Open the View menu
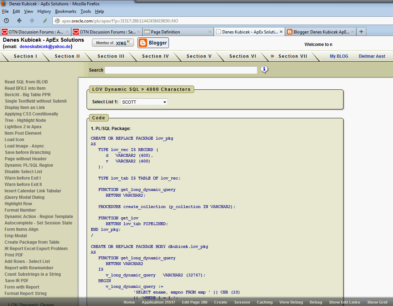Image resolution: width=393 pixels, height=306 pixels. (x=29, y=11)
